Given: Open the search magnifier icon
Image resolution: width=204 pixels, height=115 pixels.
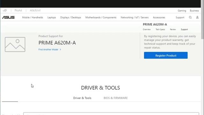Looking at the screenshot, I should pyautogui.click(x=190, y=17).
